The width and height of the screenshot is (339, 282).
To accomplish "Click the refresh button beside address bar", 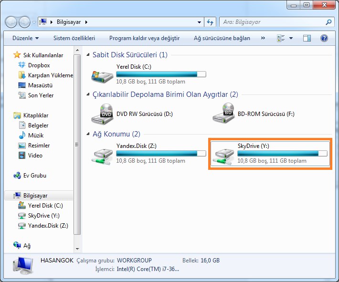I will (210, 22).
